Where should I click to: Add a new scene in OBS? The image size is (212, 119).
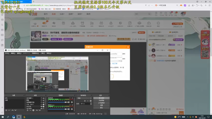(x=6, y=110)
